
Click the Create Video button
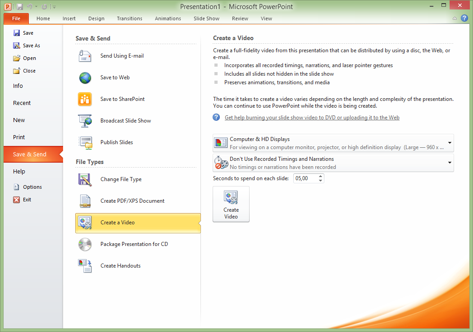tap(231, 204)
